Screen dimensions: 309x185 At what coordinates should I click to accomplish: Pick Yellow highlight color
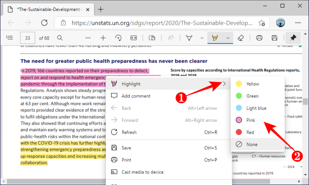coord(257,84)
